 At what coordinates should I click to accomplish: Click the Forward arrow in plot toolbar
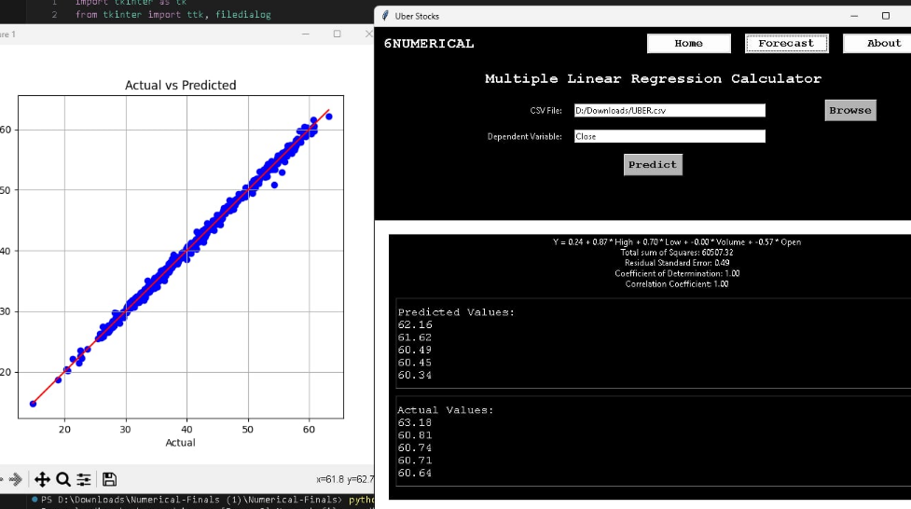coord(15,479)
